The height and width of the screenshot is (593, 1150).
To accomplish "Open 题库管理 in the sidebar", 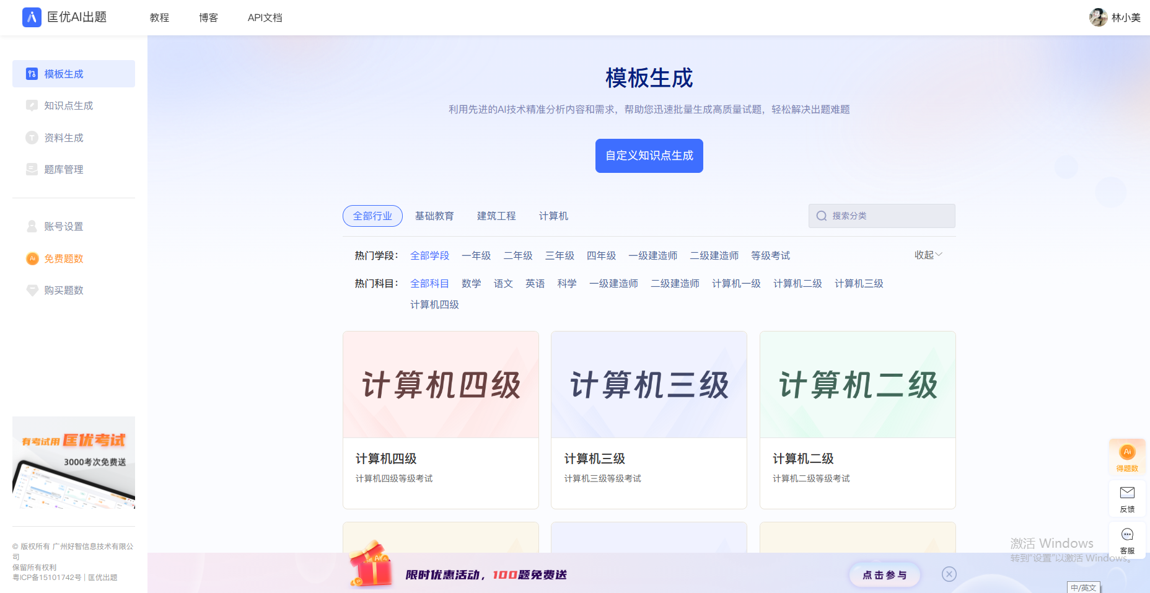I will tap(74, 169).
